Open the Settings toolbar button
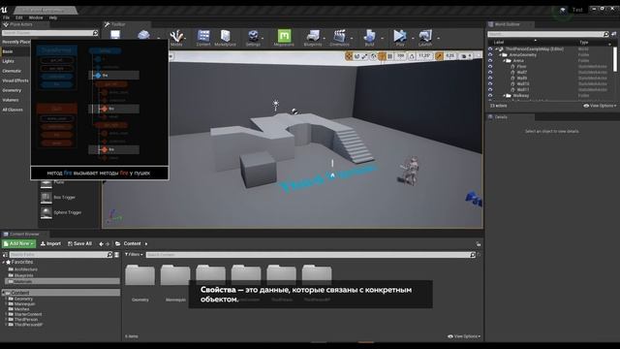 point(253,38)
